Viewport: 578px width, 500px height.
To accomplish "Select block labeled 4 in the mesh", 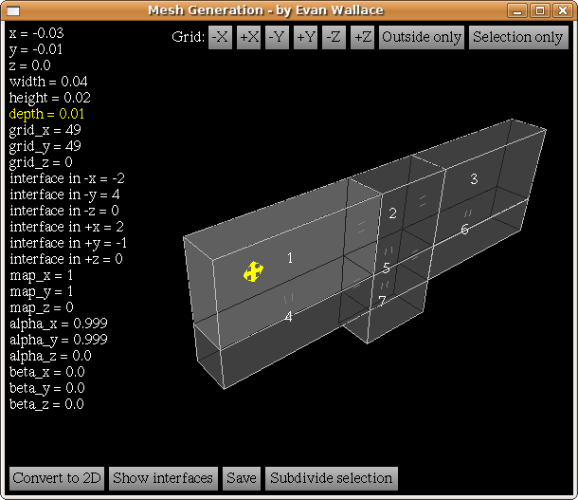I will point(289,317).
